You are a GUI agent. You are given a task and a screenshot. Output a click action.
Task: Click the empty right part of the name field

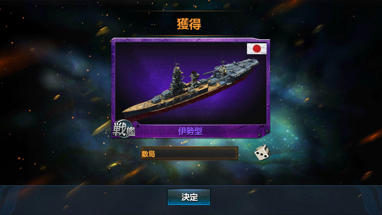click(207, 153)
